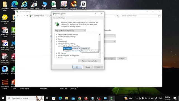Open This PC desktop icon
Viewport: 179px width, 101px height.
click(44, 5)
